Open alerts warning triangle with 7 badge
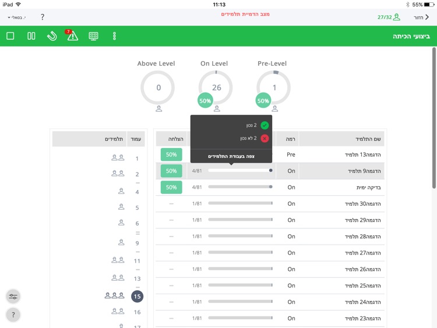Viewport: 437px width, 328px height. click(x=72, y=36)
